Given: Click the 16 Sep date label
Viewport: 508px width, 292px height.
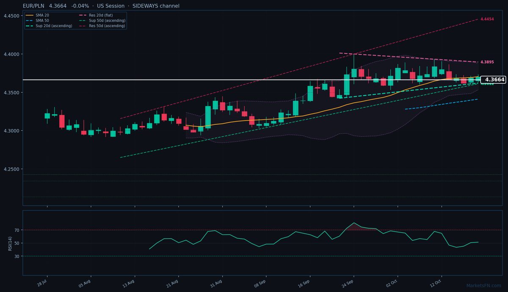Looking at the screenshot, I should 304,283.
